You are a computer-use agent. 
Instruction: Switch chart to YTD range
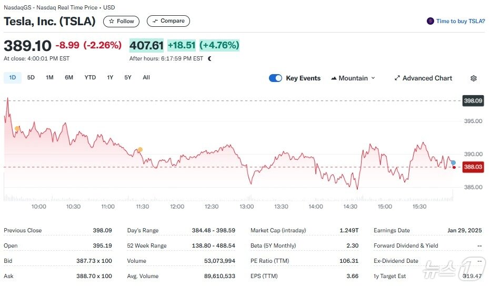click(90, 78)
